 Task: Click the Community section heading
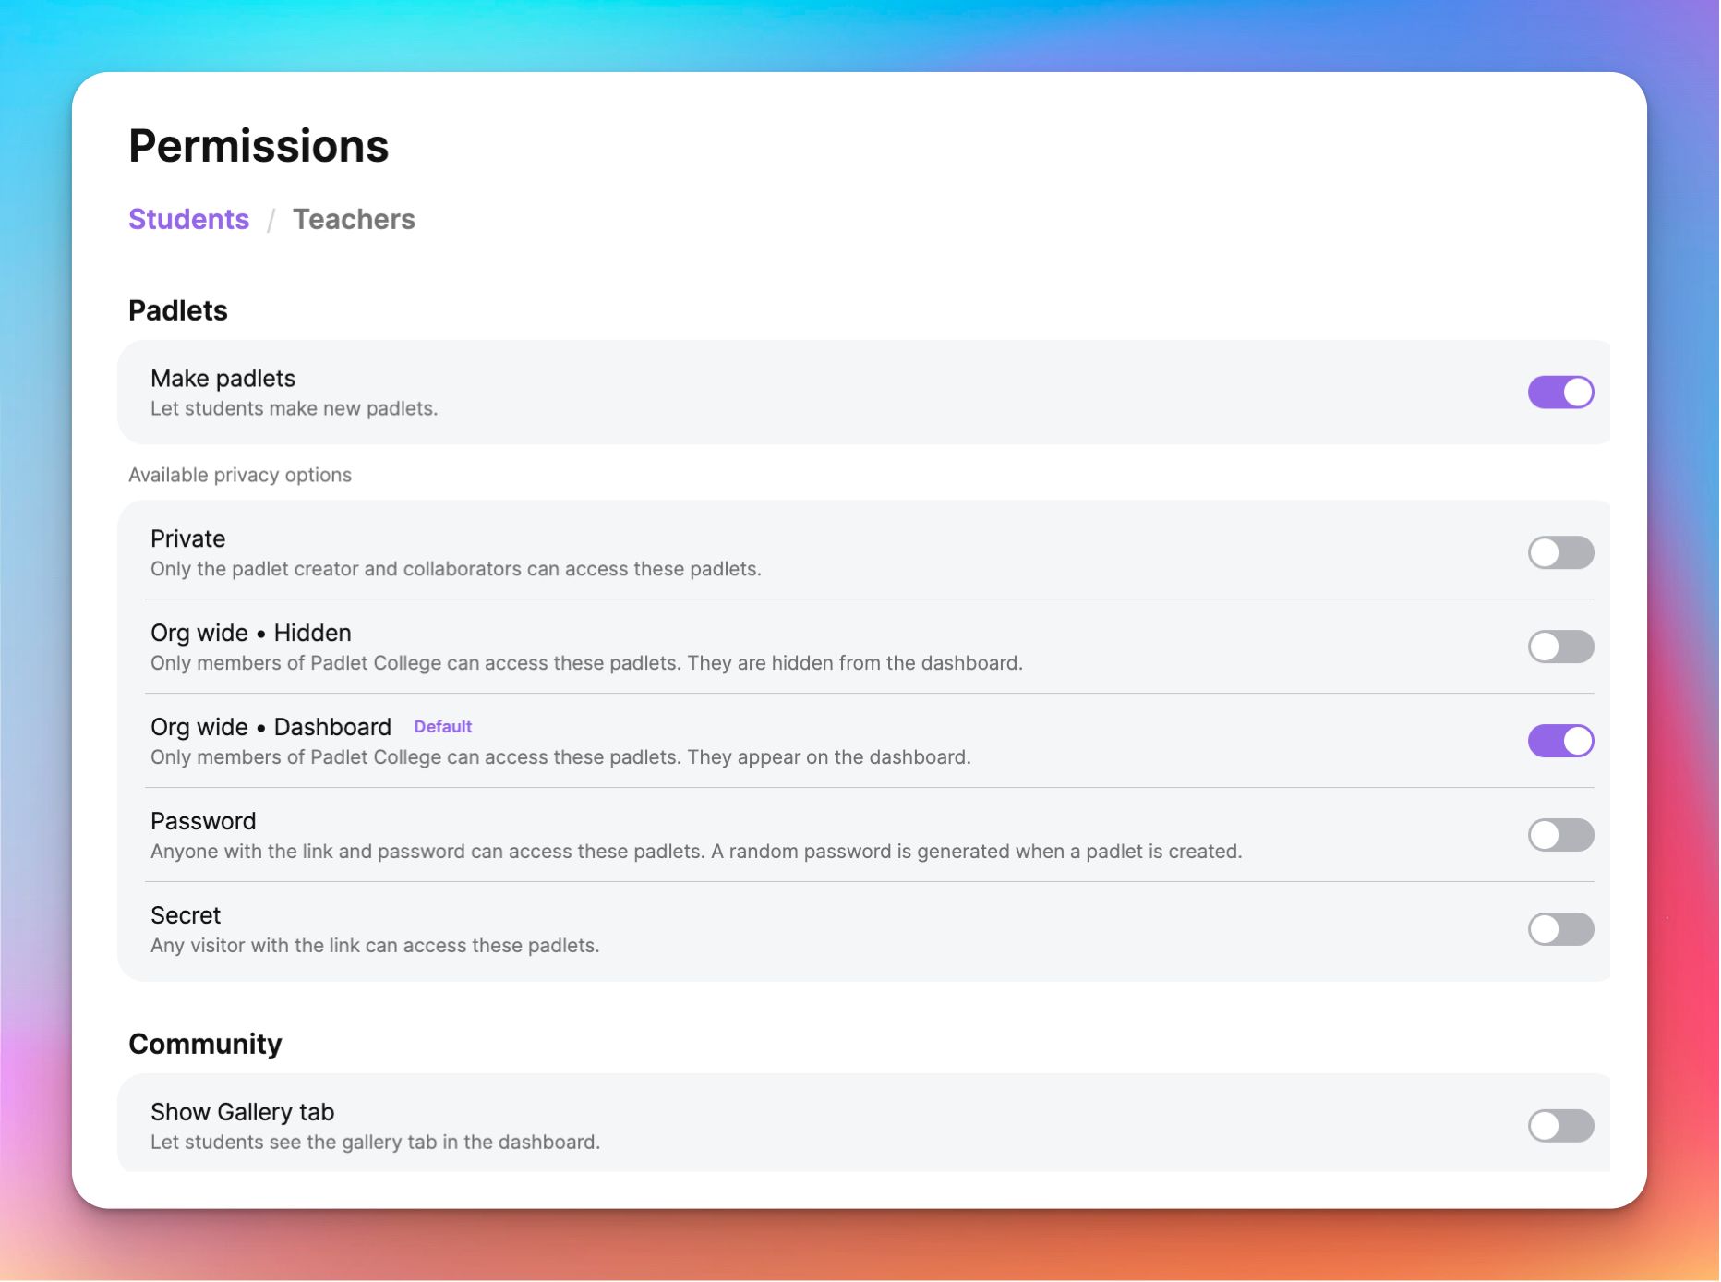pyautogui.click(x=205, y=1043)
